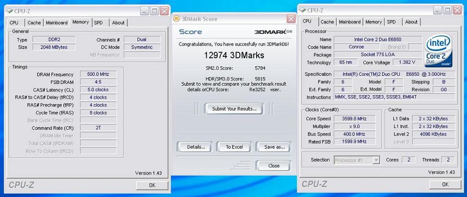This screenshot has width=467, height=197.
Task: Click the Rated FSB 1599.9 MHz field
Action: coord(355,141)
